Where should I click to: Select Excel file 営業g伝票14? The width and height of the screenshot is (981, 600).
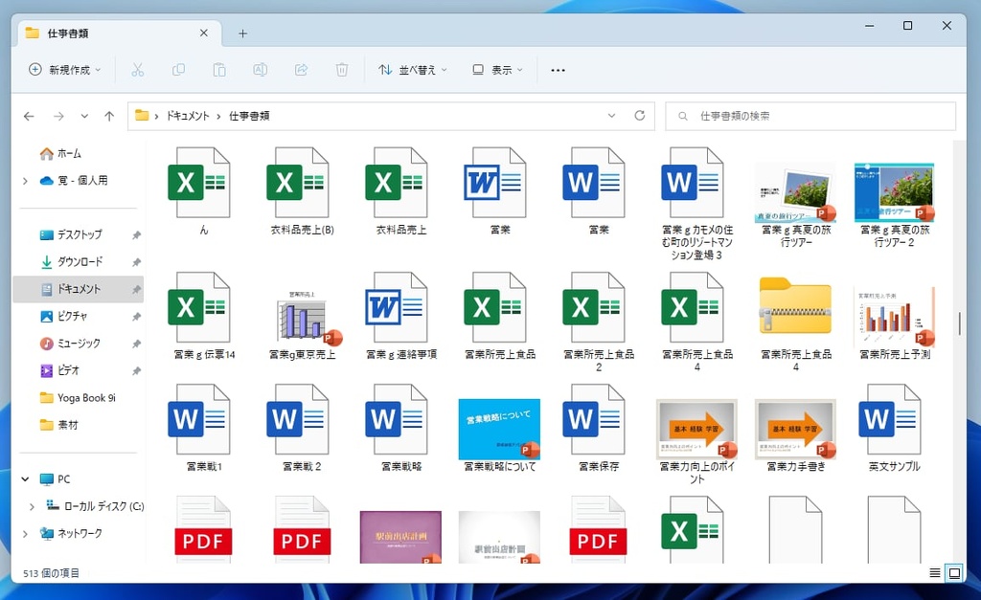pos(203,316)
